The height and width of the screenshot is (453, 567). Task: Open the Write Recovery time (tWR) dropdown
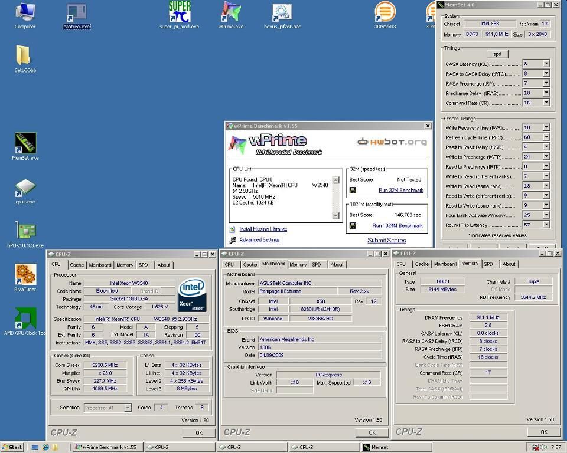coord(546,127)
